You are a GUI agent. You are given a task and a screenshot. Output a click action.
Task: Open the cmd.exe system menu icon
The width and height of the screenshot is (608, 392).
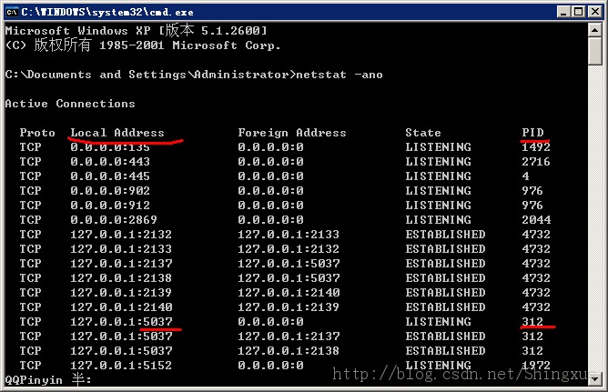coord(12,12)
